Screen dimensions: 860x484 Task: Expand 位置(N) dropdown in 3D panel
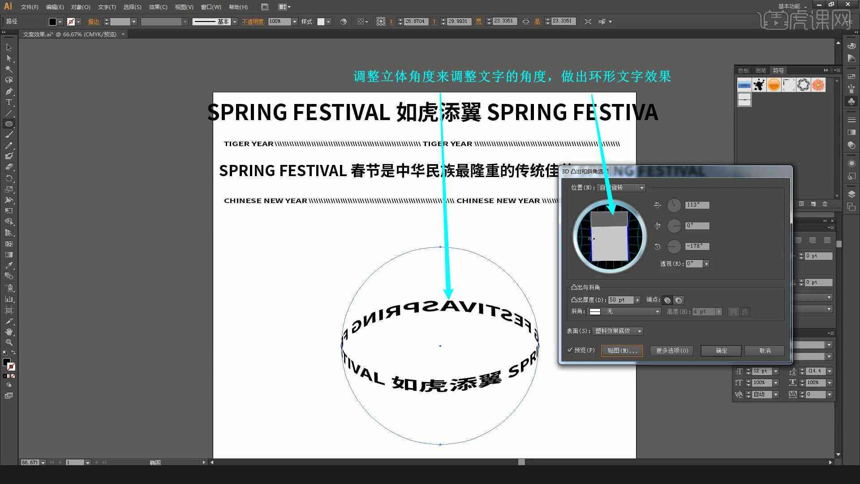coord(641,188)
